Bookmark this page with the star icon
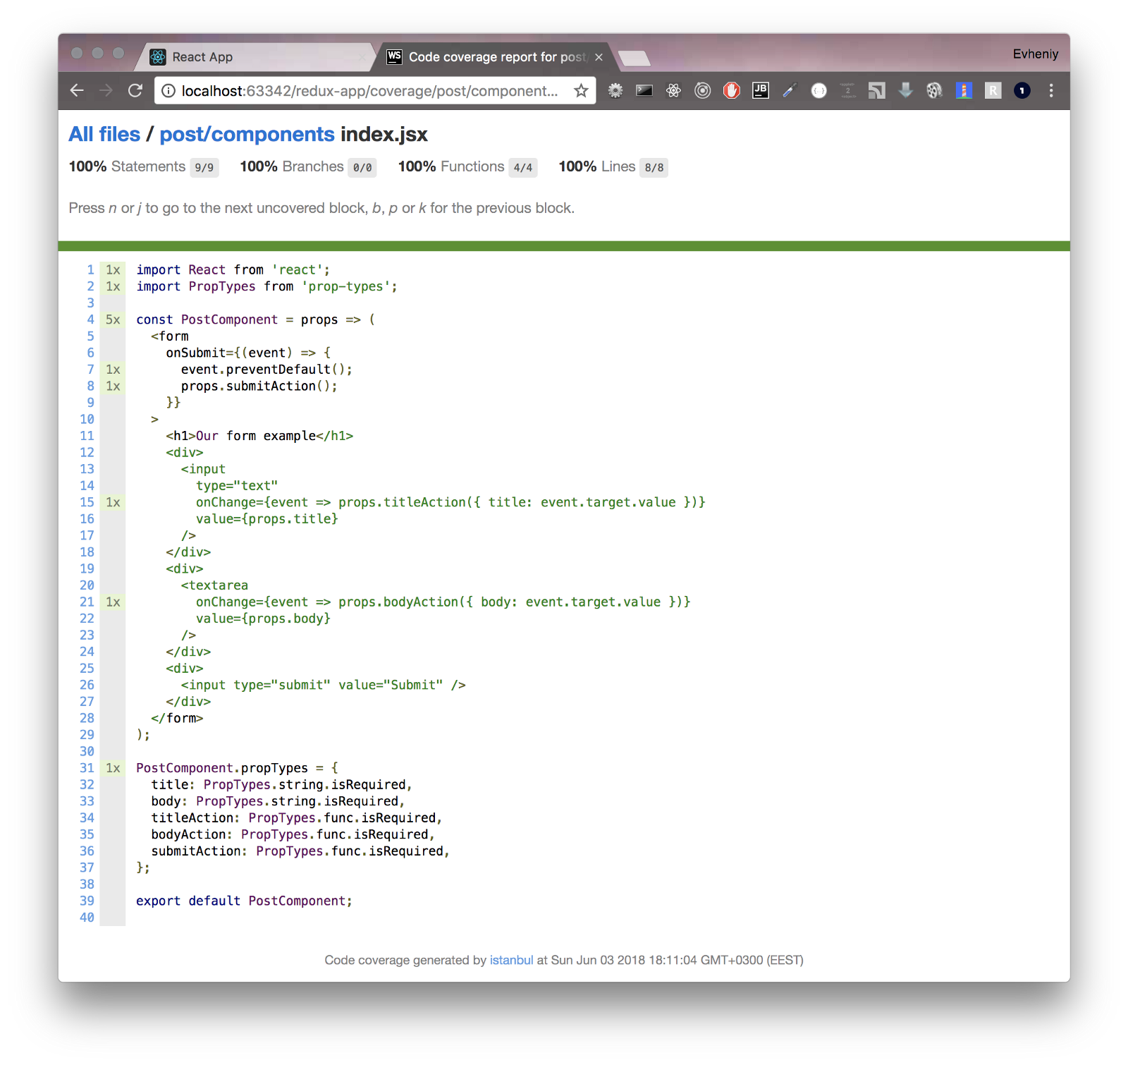This screenshot has height=1065, width=1128. 581,90
